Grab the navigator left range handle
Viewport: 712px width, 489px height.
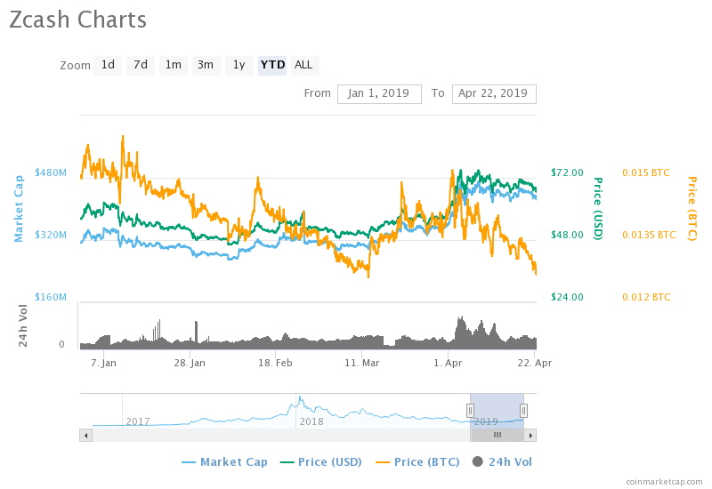click(471, 411)
